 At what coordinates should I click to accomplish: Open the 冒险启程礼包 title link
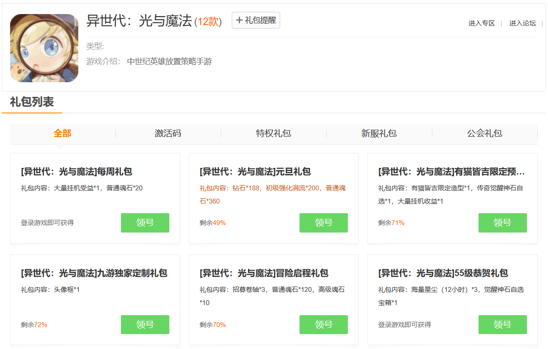[264, 273]
